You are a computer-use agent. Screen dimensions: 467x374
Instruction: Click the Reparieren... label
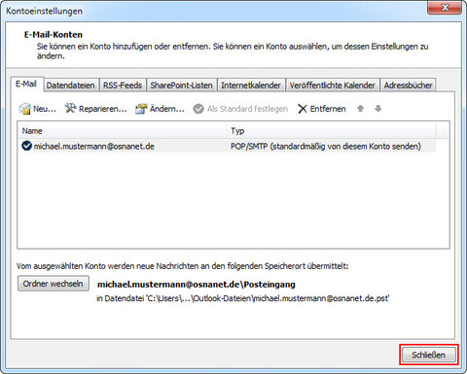coord(103,109)
